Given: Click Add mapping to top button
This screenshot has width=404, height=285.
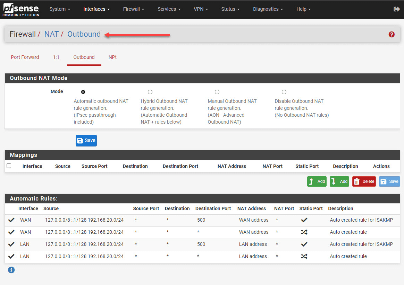Looking at the screenshot, I should tap(317, 181).
